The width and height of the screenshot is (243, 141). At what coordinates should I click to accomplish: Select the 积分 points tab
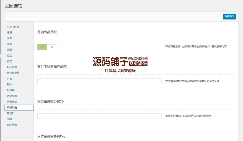tap(9, 84)
